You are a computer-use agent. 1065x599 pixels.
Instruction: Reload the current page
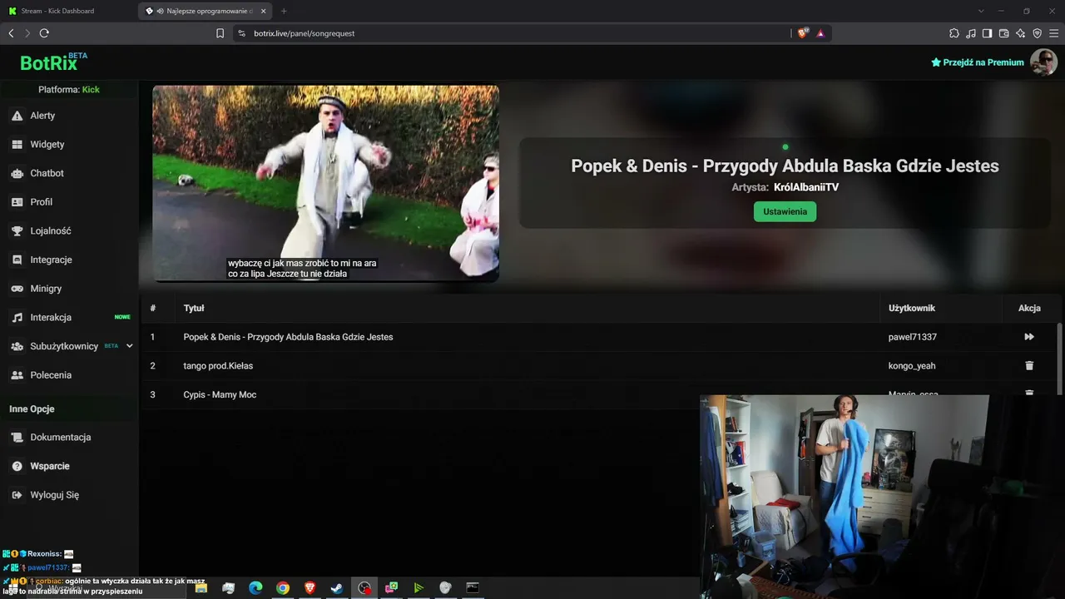point(44,33)
